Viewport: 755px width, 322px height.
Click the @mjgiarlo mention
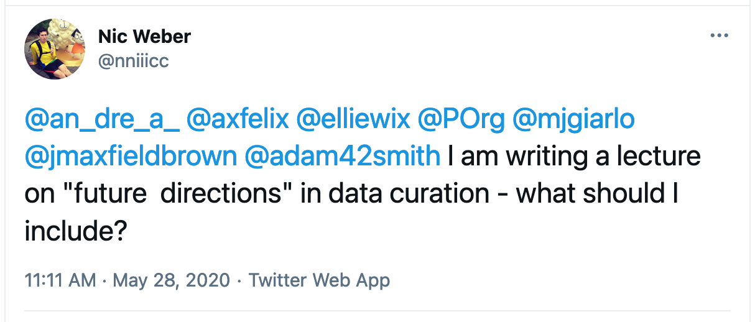573,119
